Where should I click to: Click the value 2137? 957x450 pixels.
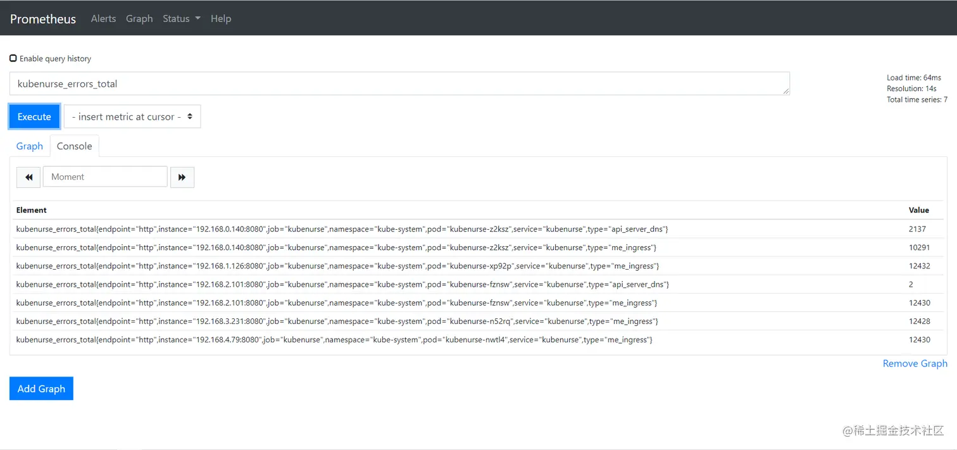[x=917, y=229]
